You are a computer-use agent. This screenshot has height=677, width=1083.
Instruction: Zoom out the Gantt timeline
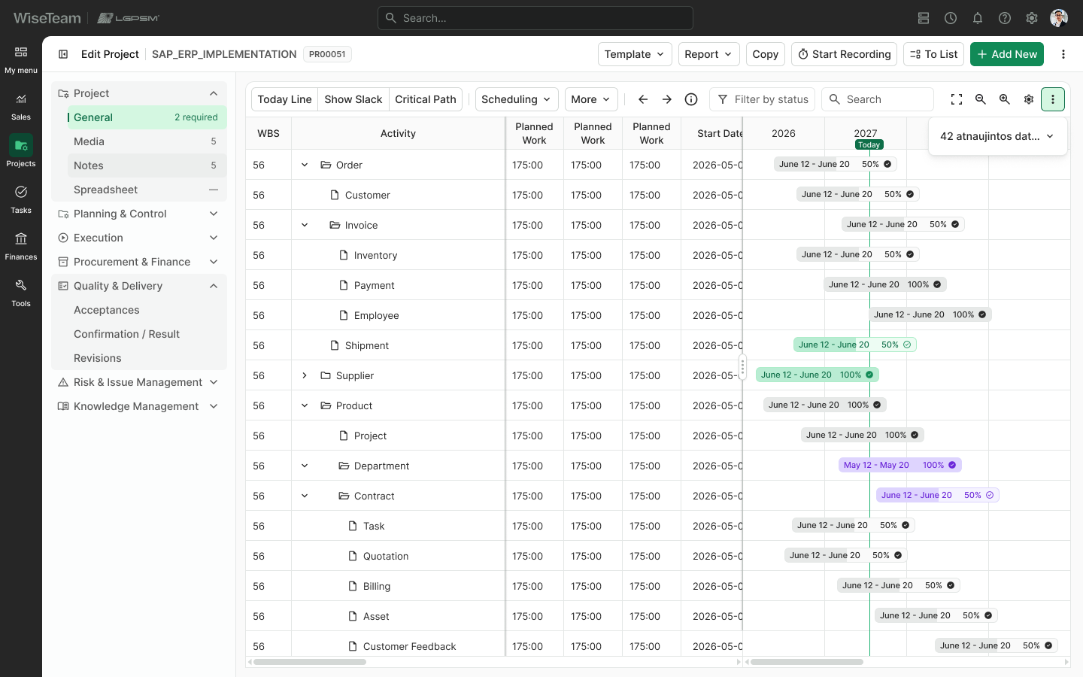click(x=981, y=99)
